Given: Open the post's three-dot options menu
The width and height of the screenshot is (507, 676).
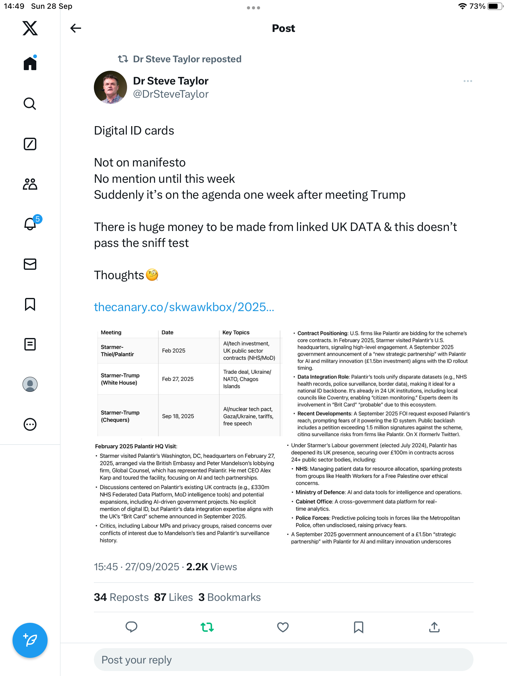Looking at the screenshot, I should 468,81.
